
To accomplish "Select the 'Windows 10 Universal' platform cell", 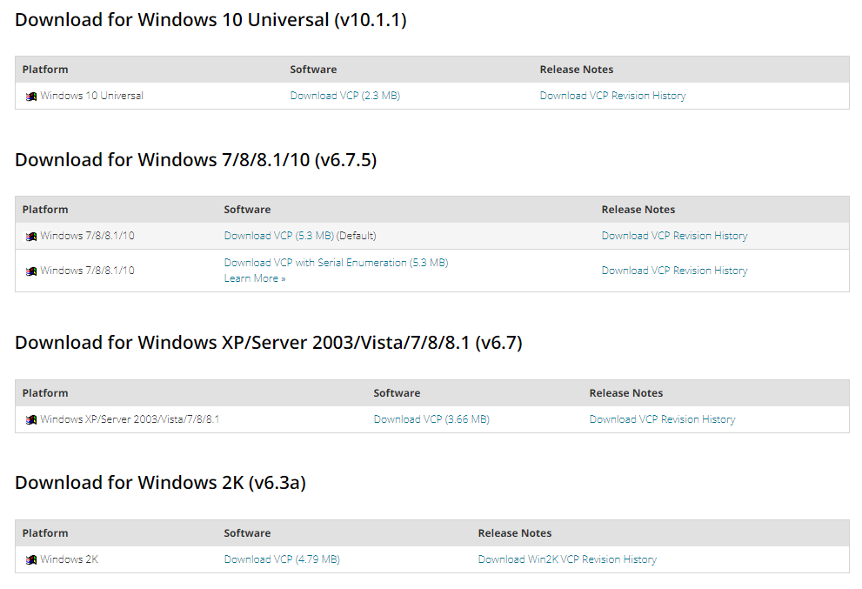I will click(x=92, y=96).
